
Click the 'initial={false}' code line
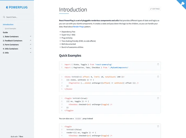(x=74, y=130)
